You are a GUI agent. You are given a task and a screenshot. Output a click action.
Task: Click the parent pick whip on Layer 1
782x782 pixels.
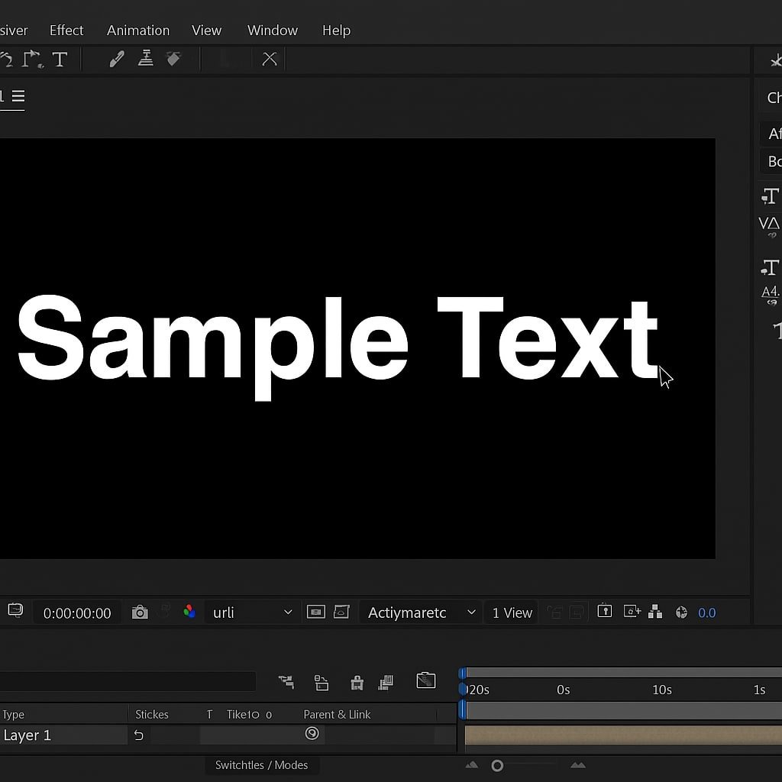coord(312,734)
